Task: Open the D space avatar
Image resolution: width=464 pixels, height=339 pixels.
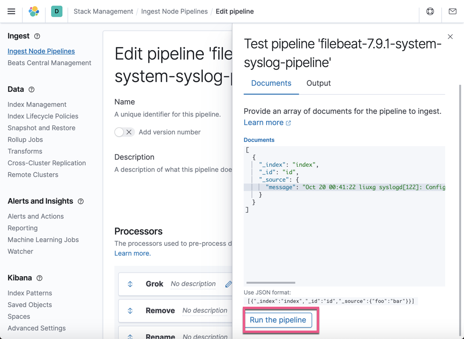Action: pos(57,12)
